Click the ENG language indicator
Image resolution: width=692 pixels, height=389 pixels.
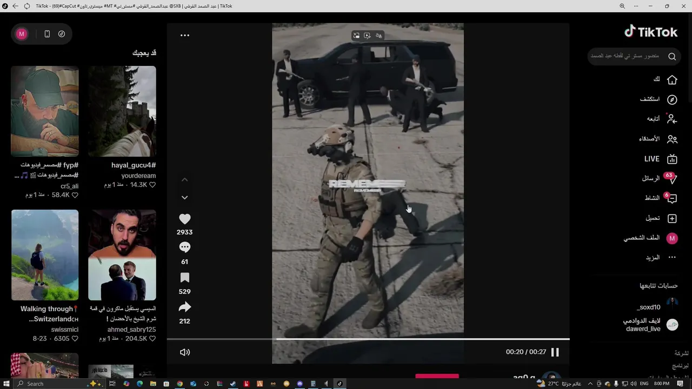[x=644, y=384]
